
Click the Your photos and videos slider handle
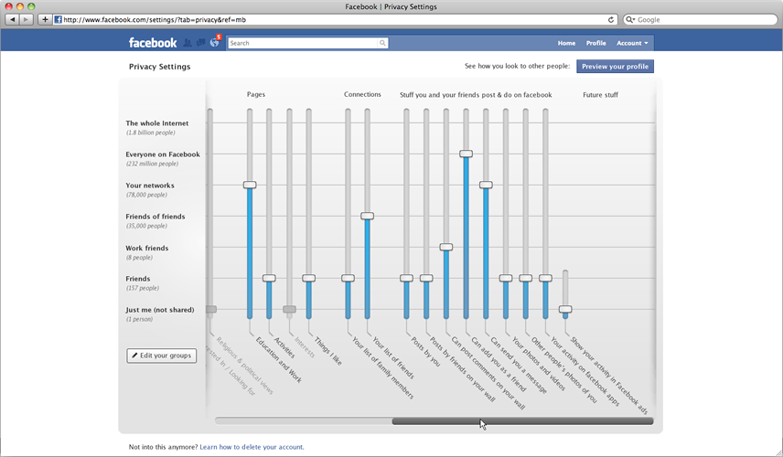pos(506,278)
